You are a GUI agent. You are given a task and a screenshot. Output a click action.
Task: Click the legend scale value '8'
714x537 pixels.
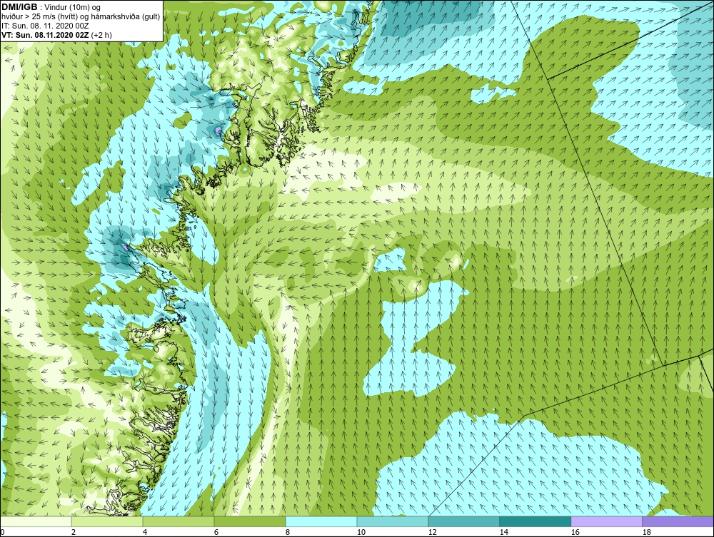[288, 532]
